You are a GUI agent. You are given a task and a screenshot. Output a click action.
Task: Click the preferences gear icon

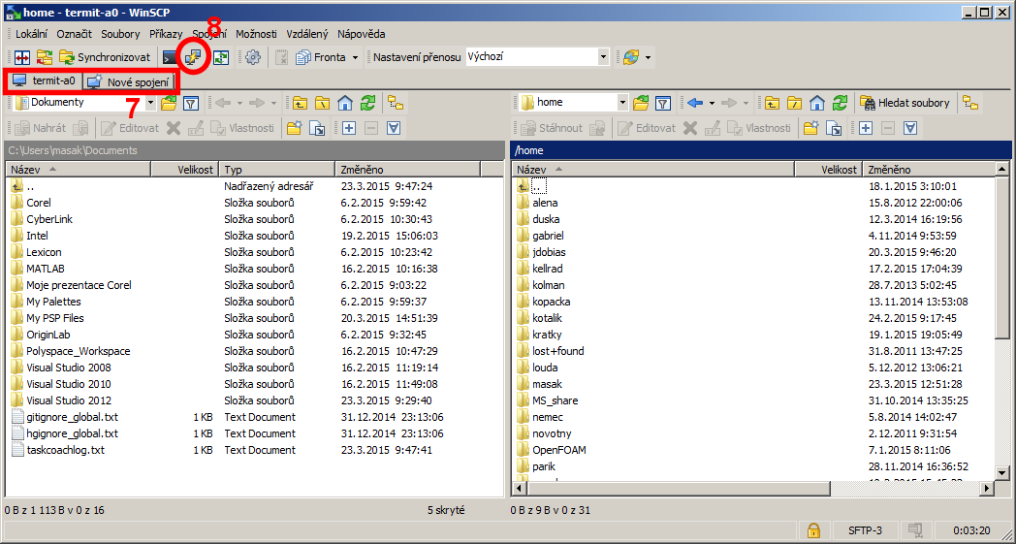[x=253, y=57]
